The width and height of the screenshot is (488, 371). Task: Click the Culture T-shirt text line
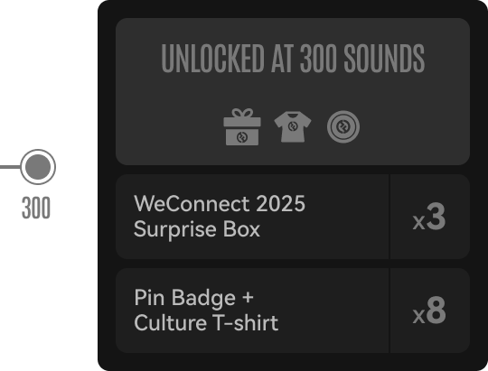206,323
